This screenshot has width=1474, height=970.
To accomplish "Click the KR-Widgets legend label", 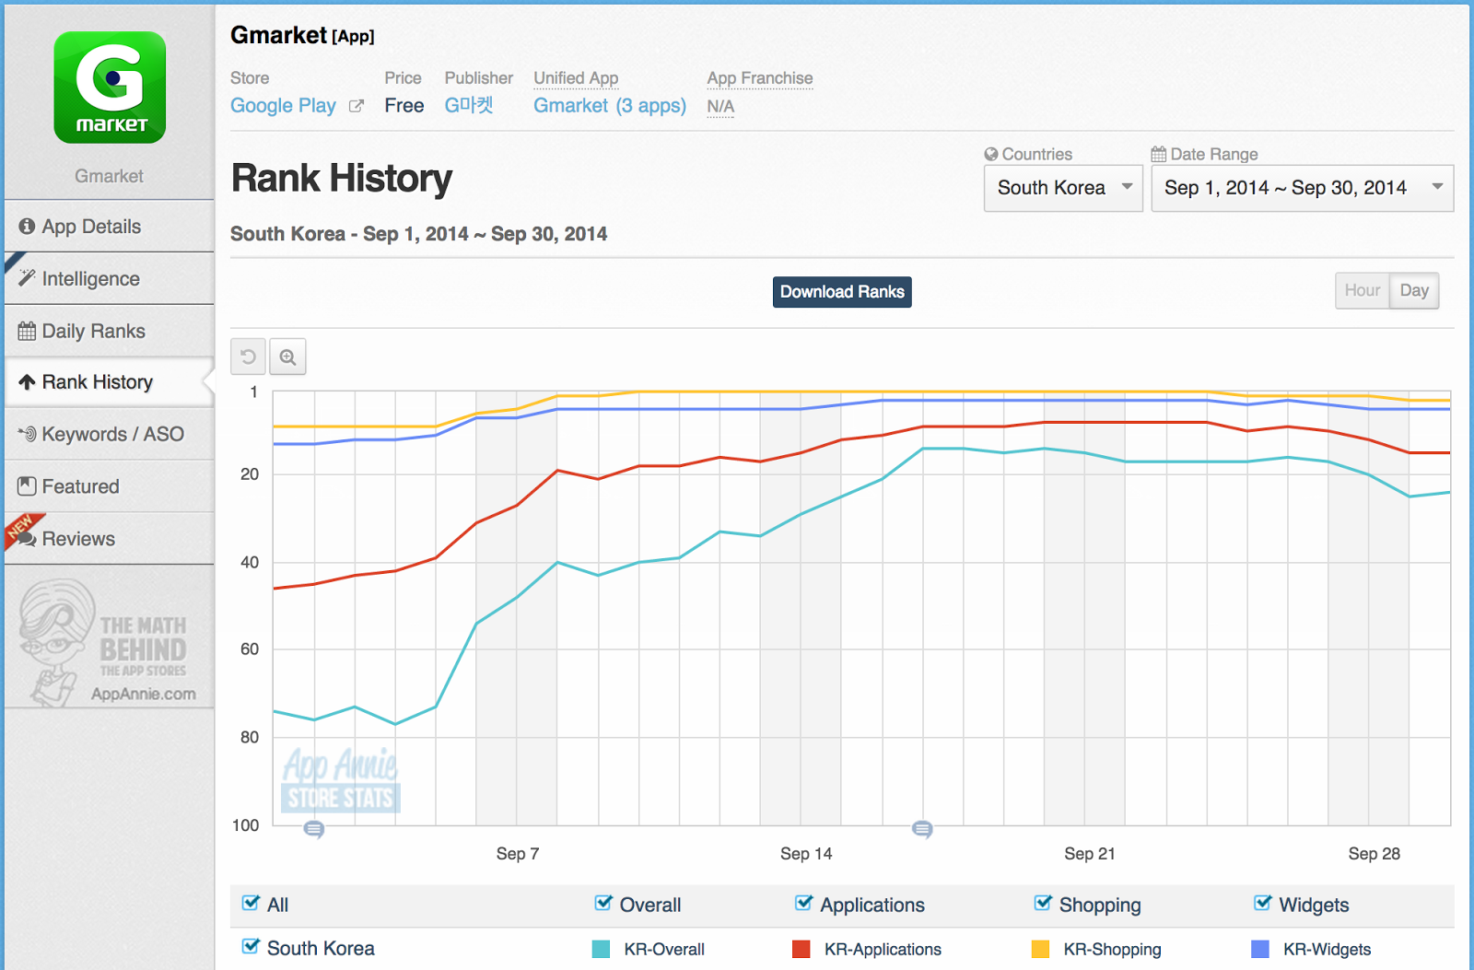I will (1328, 949).
